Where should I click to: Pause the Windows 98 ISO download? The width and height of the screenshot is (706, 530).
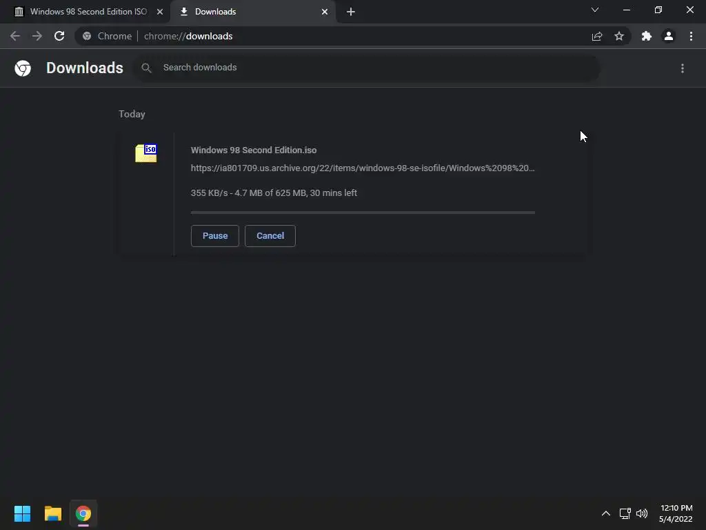point(215,236)
